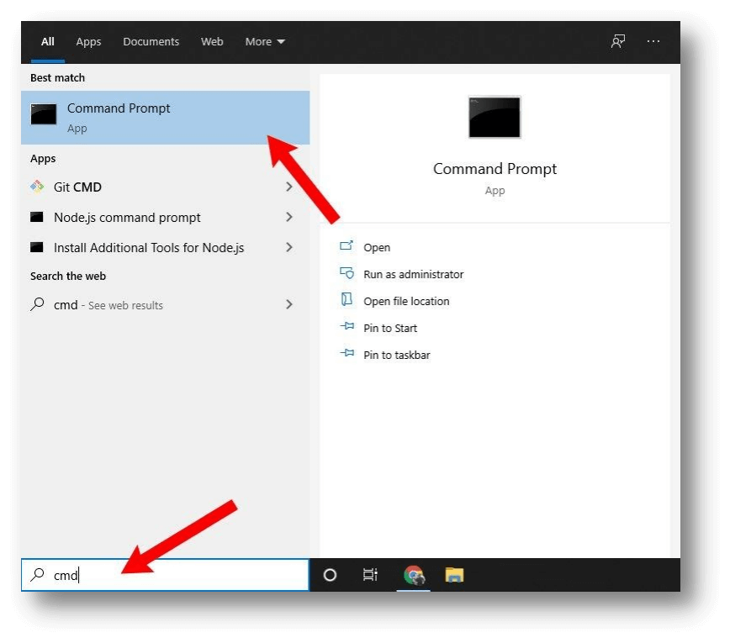Click the Task View taskbar button
This screenshot has width=730, height=643.
tap(370, 575)
